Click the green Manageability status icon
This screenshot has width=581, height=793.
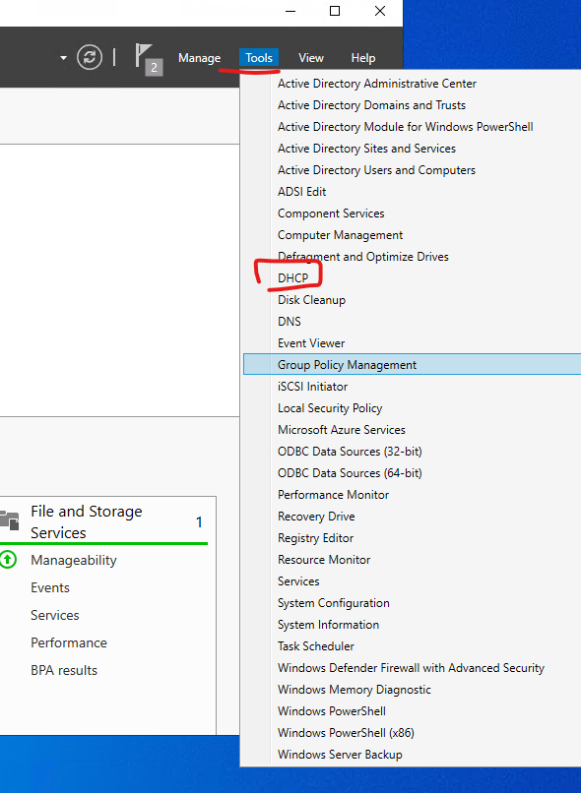pos(8,560)
